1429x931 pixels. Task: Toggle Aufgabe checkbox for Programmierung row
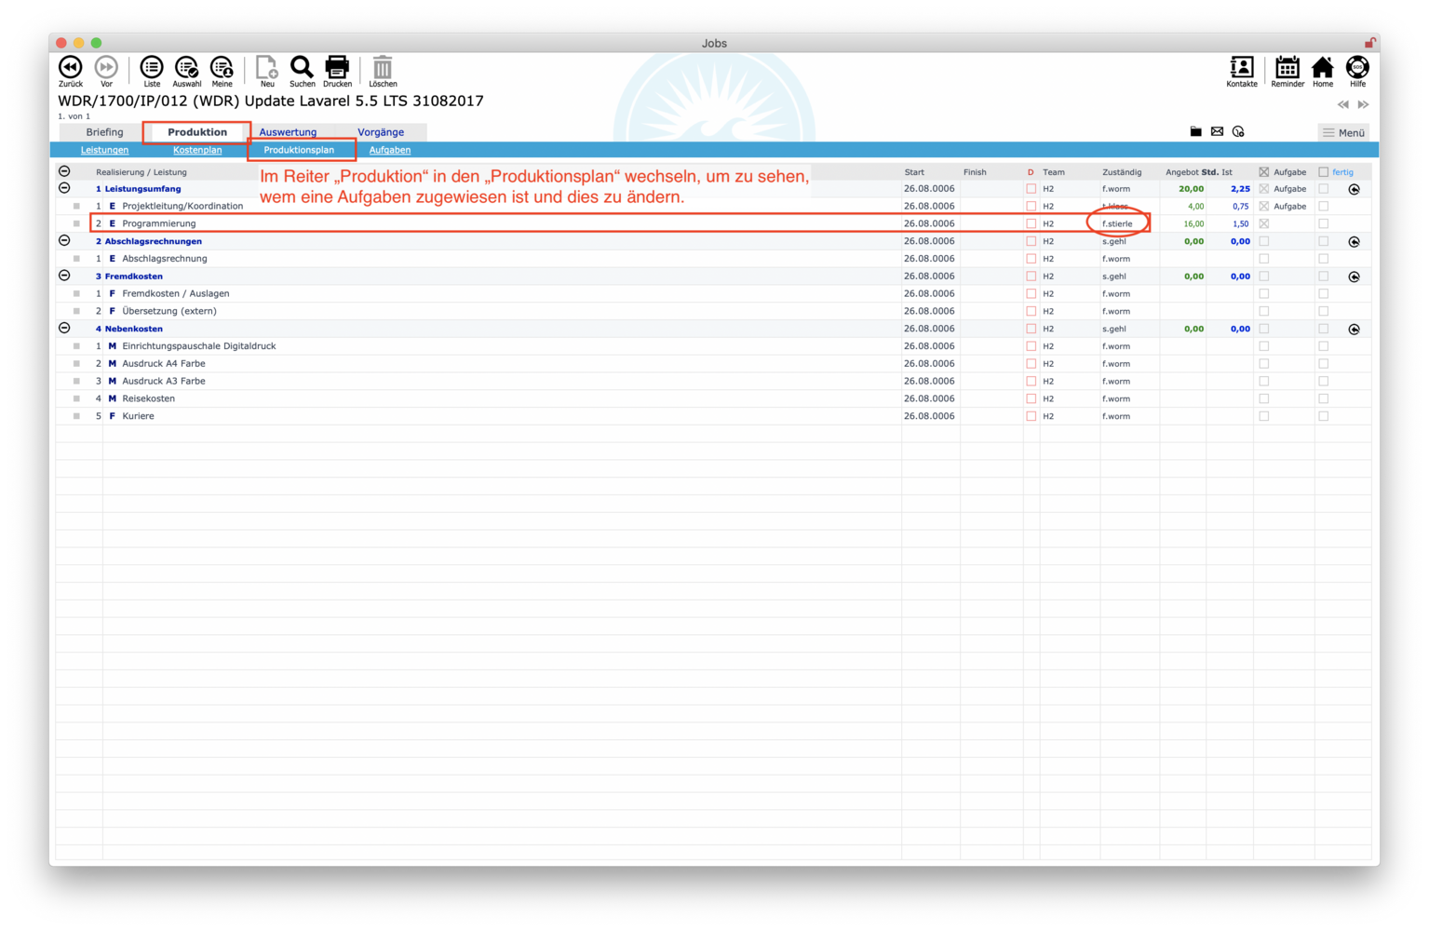pos(1263,223)
